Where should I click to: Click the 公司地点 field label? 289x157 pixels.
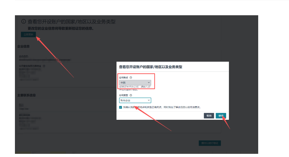[x=124, y=78]
